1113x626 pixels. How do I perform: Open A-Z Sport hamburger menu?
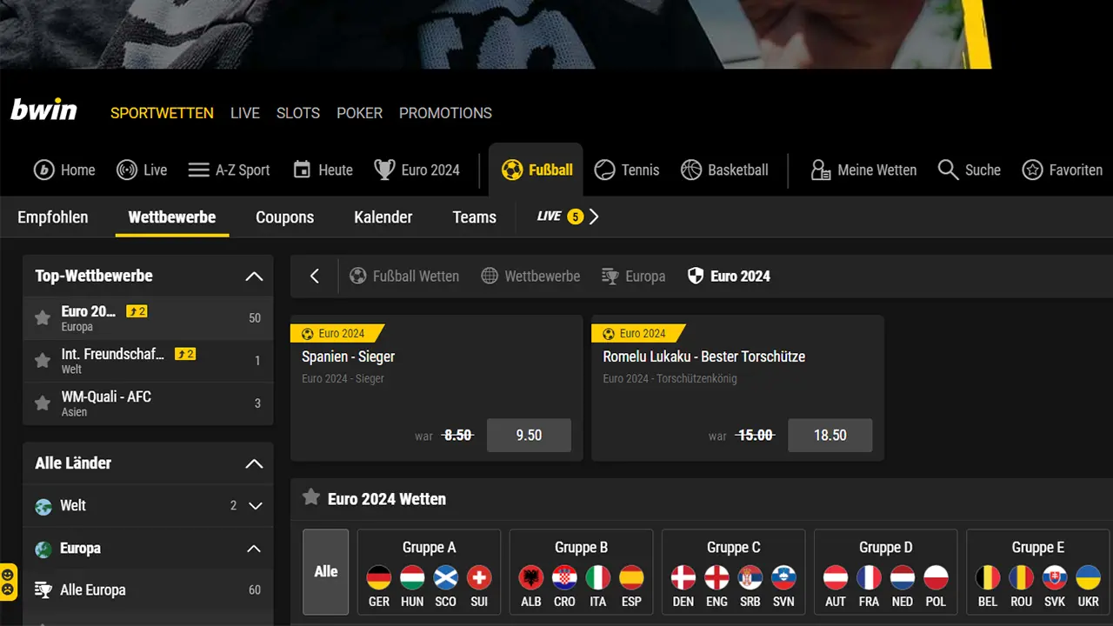point(199,170)
